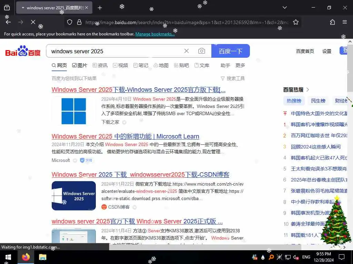Open hot topic 韩国客机冲撞爆炸视频
The height and width of the screenshot is (264, 353).
(319, 124)
